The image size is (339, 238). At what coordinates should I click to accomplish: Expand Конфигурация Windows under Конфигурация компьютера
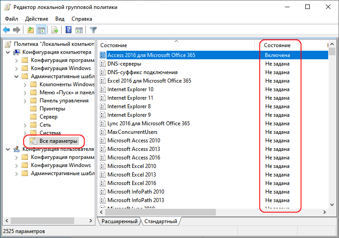tap(17, 69)
